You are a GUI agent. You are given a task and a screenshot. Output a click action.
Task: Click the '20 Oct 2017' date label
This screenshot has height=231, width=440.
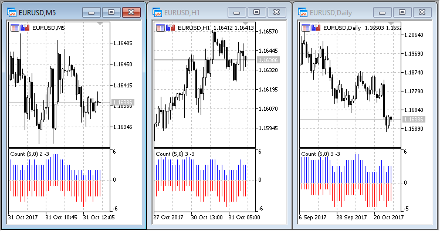click(x=388, y=218)
